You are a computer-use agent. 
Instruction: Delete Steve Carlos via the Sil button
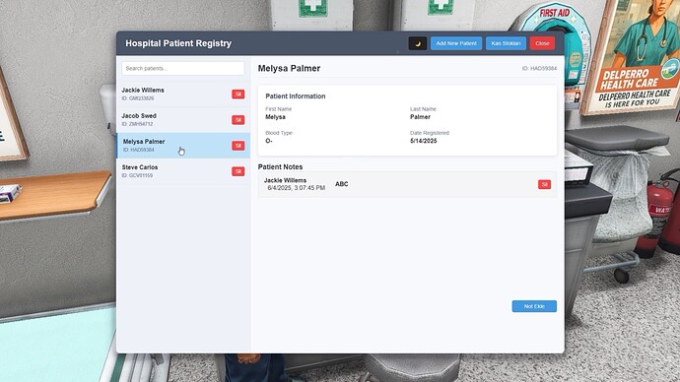[x=238, y=171]
